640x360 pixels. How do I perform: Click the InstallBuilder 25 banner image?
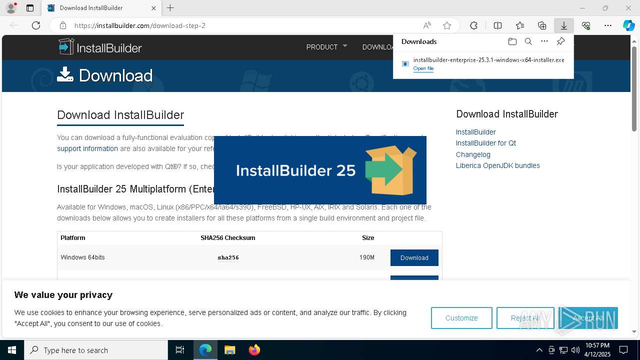[x=320, y=170]
